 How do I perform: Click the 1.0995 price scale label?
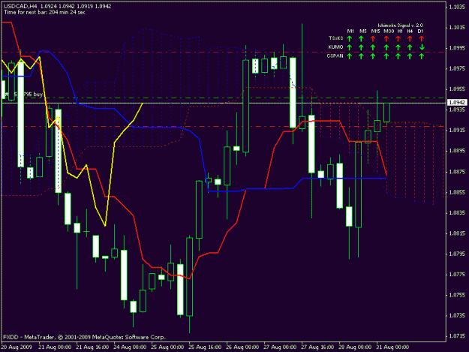(x=457, y=48)
